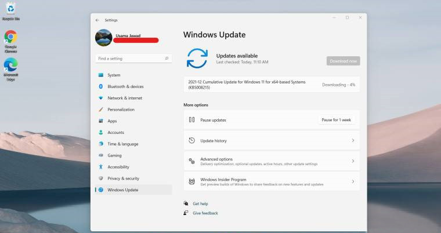Viewport: 441px width, 233px height.
Task: Open the Apps settings page
Action: click(133, 121)
